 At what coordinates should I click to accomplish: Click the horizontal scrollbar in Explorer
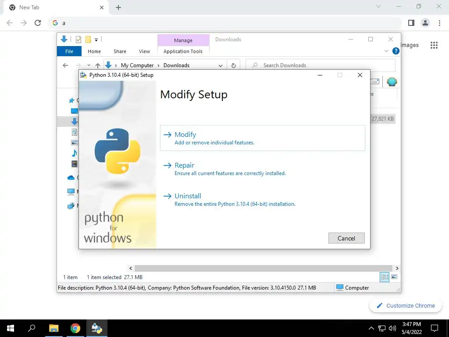tap(264, 268)
